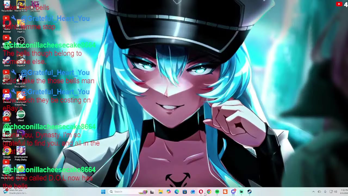348x196 pixels.
Task: Open the Ubisoft Connect desktop shortcut
Action: pyautogui.click(x=7, y=117)
